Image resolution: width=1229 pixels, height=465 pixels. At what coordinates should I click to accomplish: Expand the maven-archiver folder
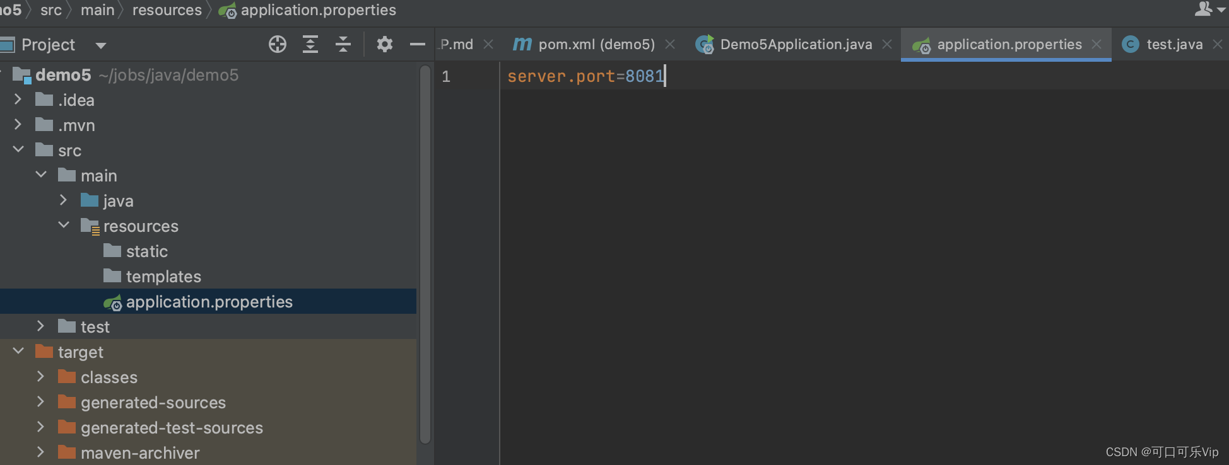(x=40, y=452)
